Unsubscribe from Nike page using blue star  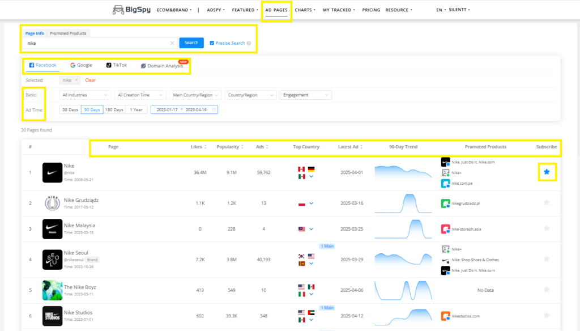547,172
